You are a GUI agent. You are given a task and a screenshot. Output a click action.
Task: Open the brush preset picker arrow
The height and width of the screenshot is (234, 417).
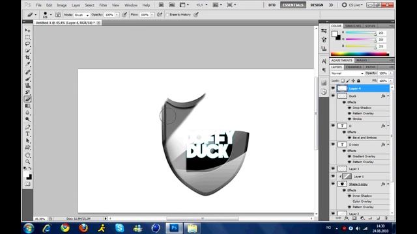coord(51,15)
